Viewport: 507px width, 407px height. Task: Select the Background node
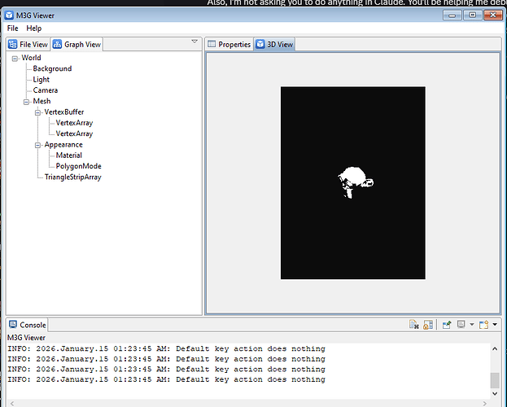click(52, 68)
